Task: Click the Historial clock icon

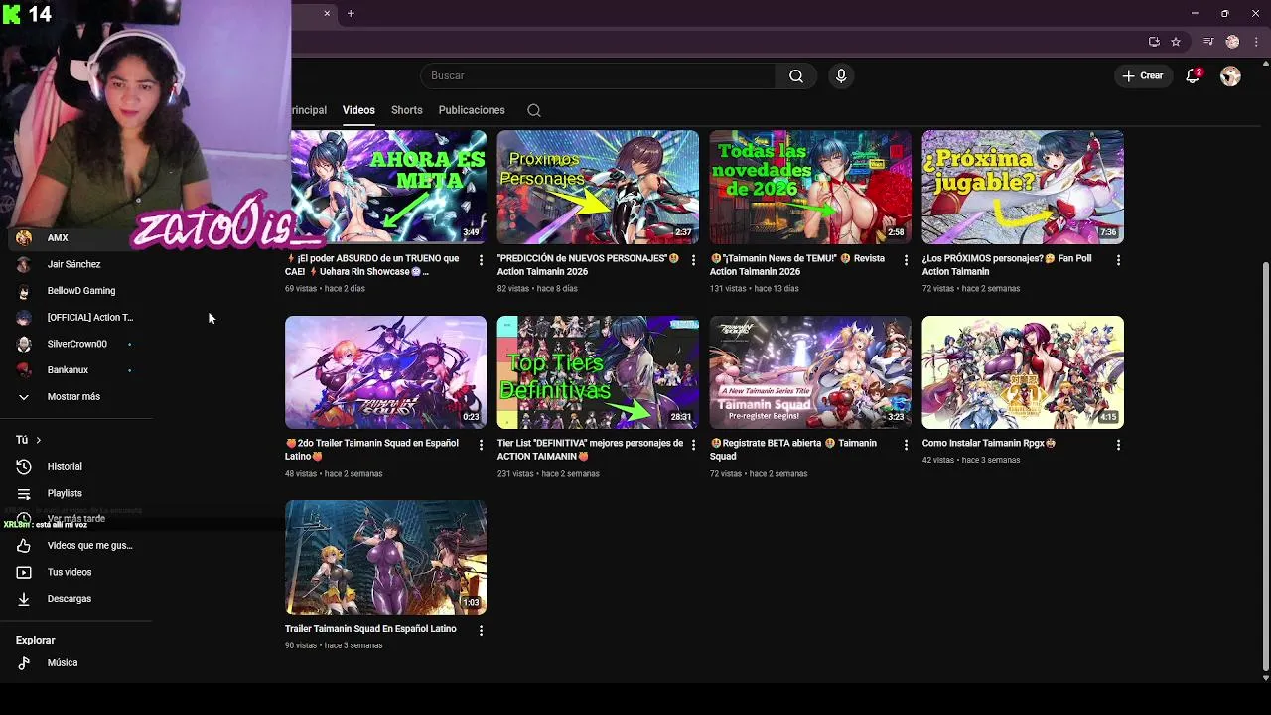Action: pos(24,467)
